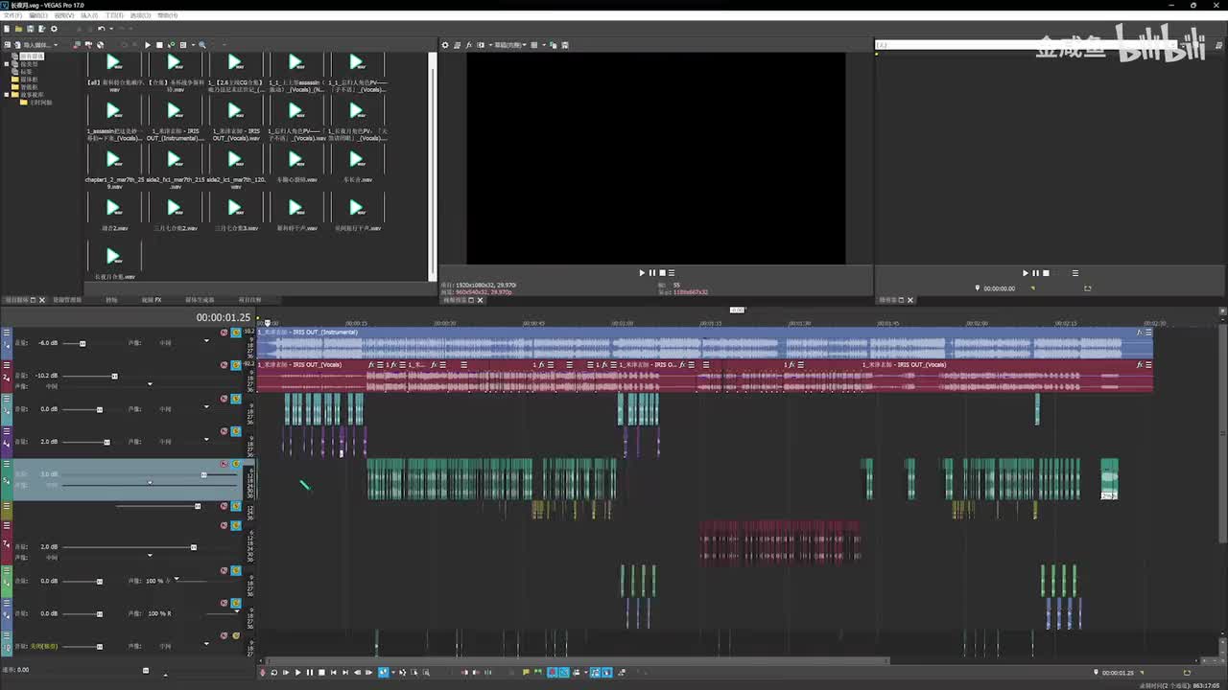This screenshot has height=690, width=1228.
Task: Click the track 2 volume slider handle
Action: point(114,376)
